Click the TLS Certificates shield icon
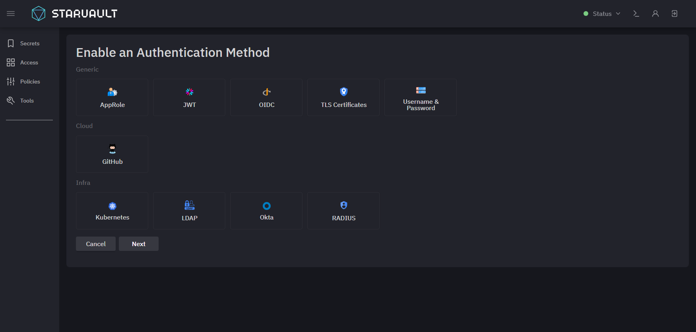The image size is (696, 332). pos(344,92)
